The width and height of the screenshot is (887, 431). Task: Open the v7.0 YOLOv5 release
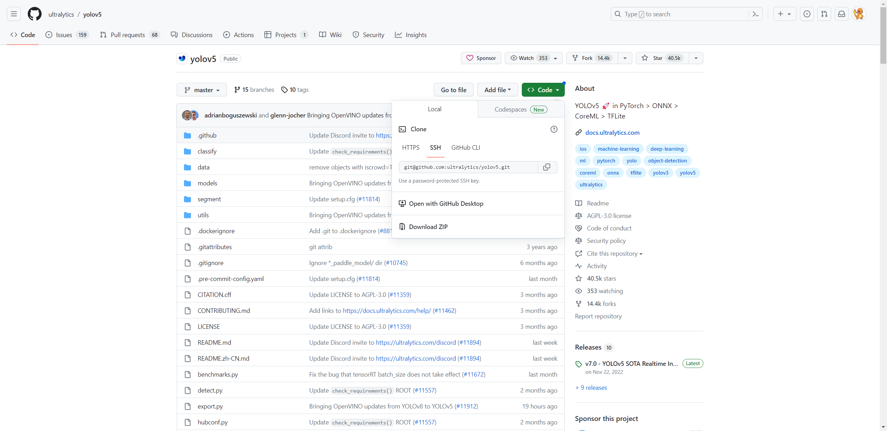(x=631, y=364)
